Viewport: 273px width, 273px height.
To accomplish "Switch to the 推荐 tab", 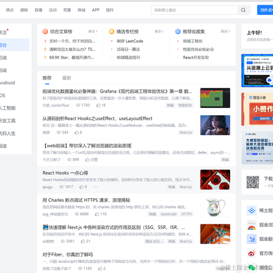I will 47,78.
